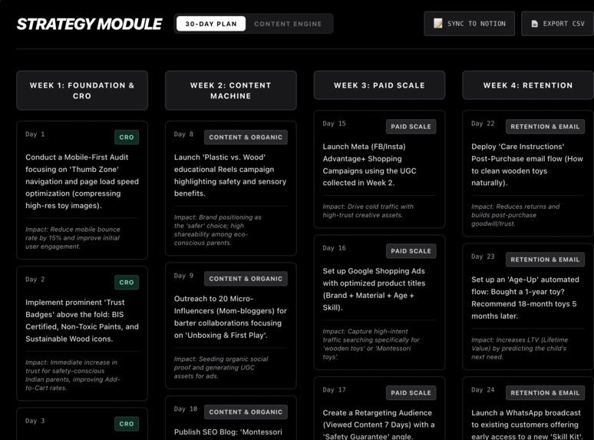Click 'Impact: Reduce mobile bounce rate' note

click(73, 238)
